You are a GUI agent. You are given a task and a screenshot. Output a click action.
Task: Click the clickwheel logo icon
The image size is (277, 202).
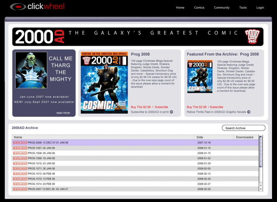tap(18, 7)
